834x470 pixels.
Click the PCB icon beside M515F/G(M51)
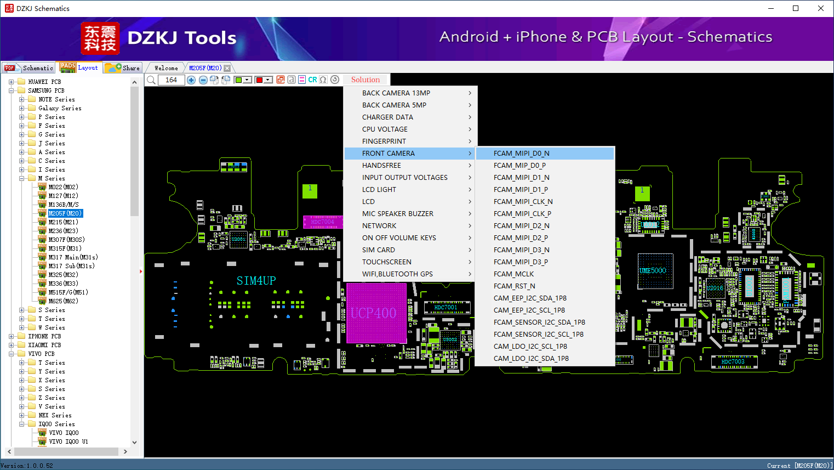pos(42,292)
